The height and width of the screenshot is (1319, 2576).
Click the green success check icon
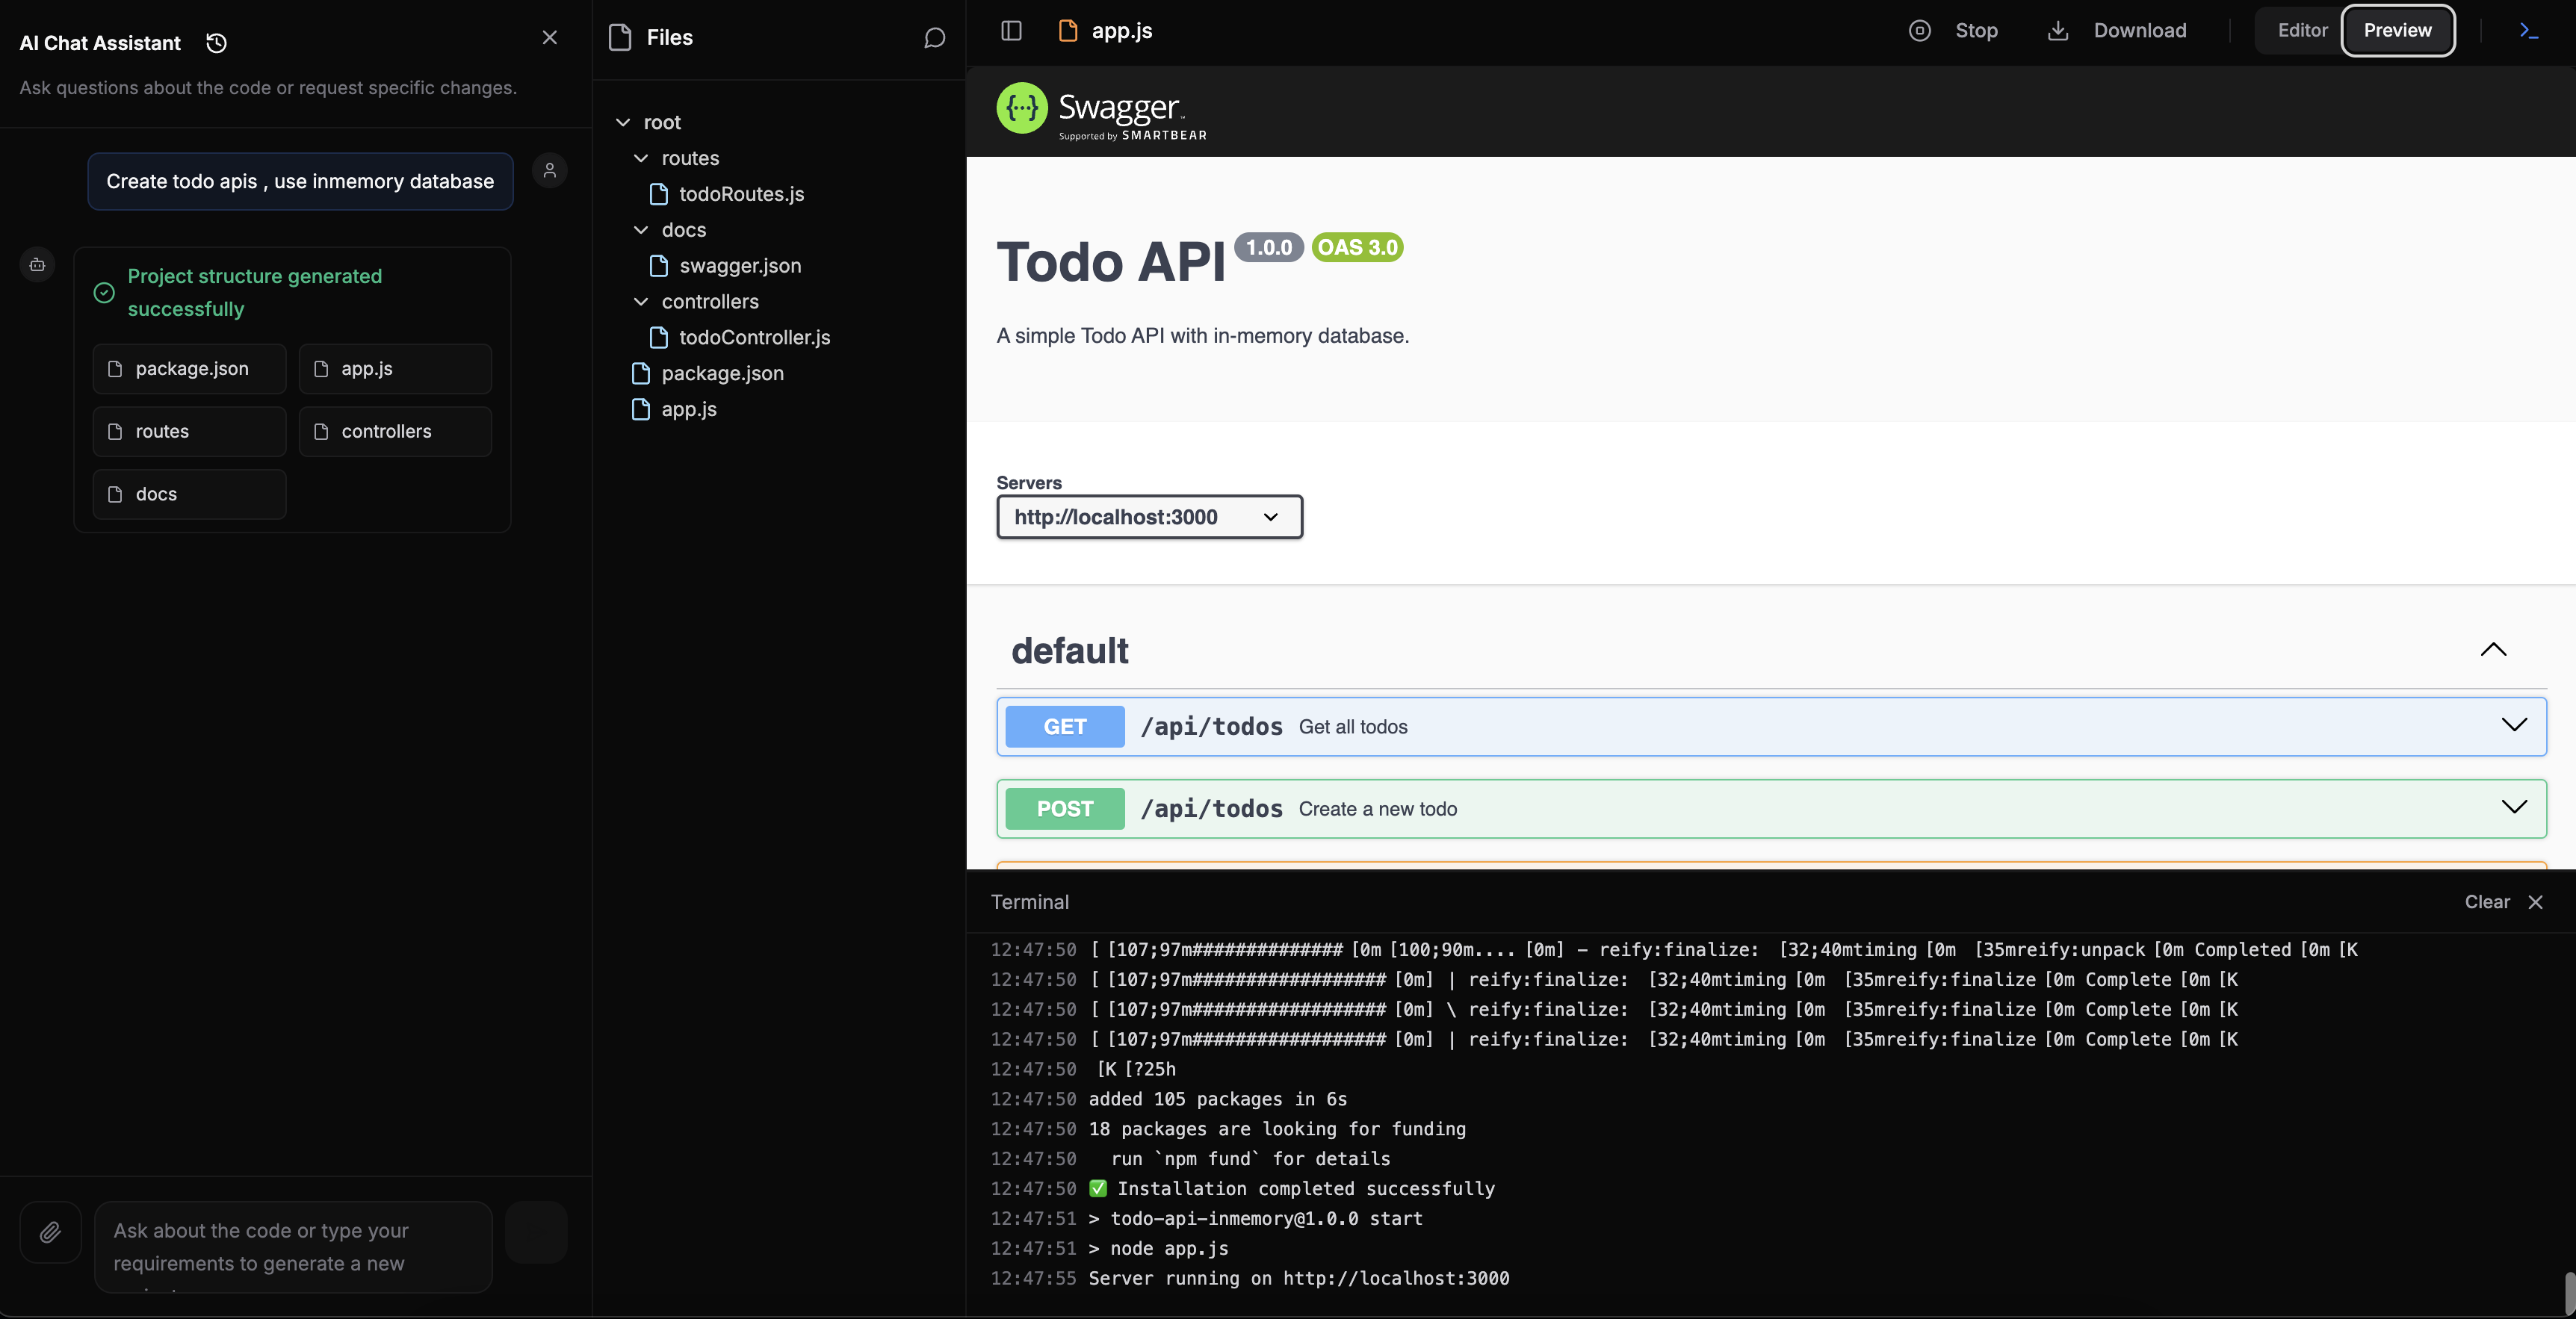[104, 293]
